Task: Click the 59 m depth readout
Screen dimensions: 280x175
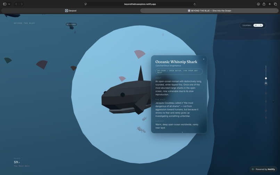Action: click(x=17, y=162)
